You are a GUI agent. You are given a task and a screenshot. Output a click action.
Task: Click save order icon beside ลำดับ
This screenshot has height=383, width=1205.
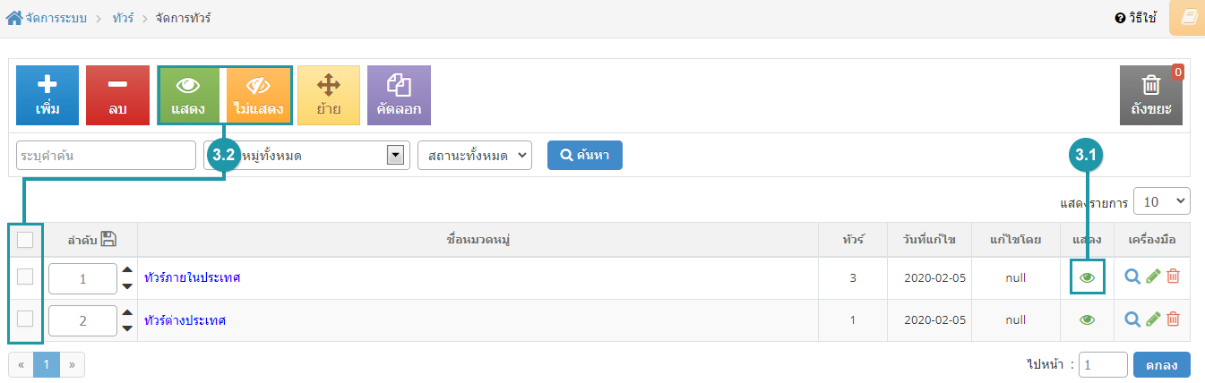click(x=108, y=239)
